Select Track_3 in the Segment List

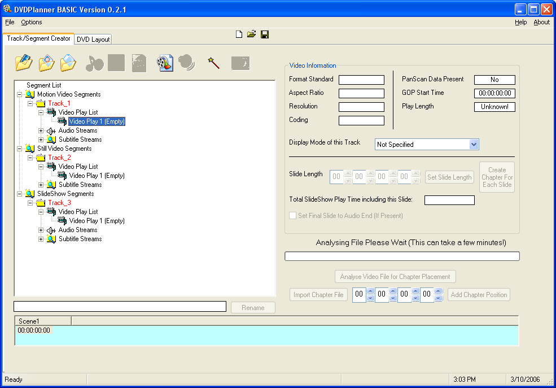59,203
